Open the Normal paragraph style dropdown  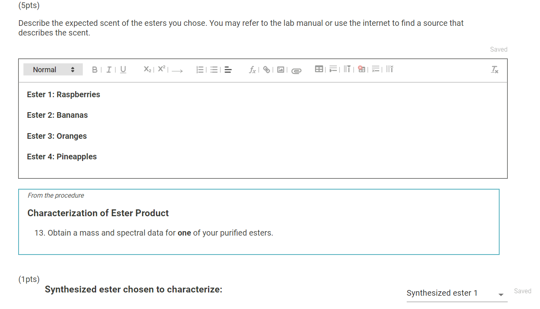point(53,69)
